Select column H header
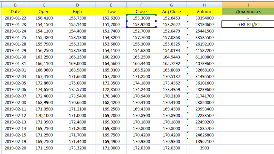The width and height of the screenshot is (274, 154). (204, 5)
